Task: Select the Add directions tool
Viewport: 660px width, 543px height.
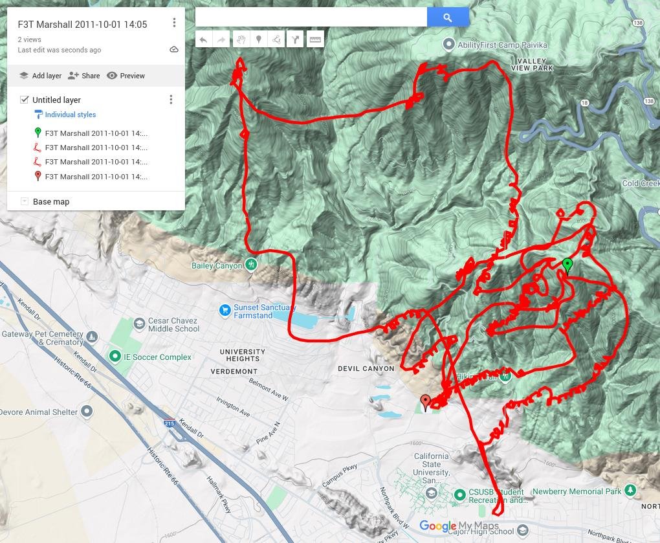Action: click(x=295, y=39)
